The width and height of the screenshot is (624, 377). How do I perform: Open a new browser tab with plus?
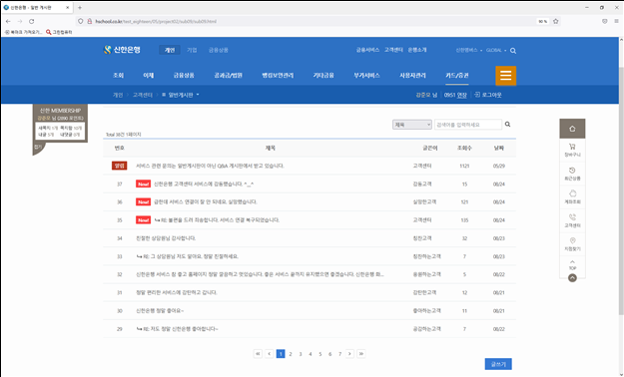80,8
